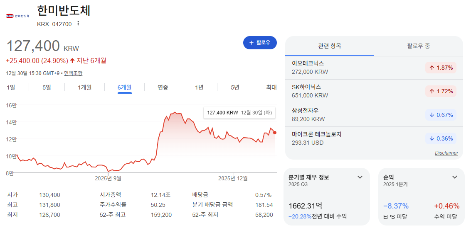Expand the 순익 card chevron

point(455,177)
